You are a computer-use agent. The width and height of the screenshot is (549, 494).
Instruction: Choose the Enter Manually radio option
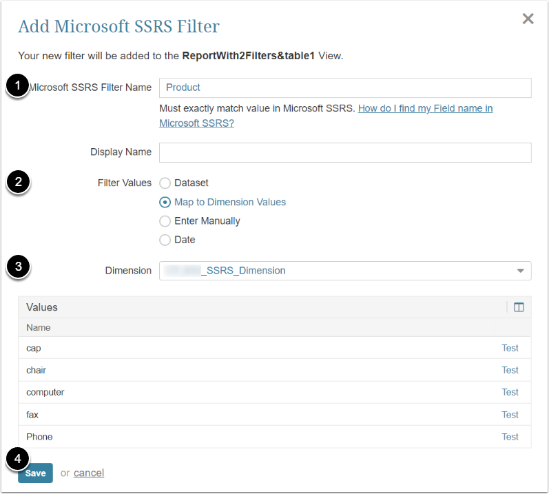[x=165, y=221]
